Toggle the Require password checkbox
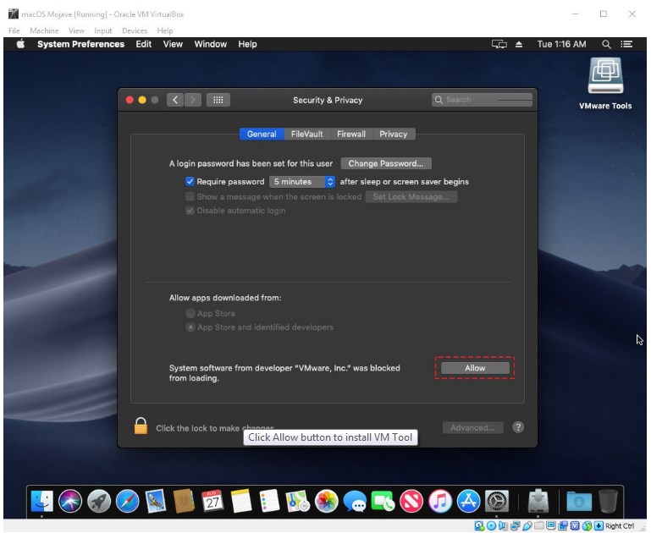The width and height of the screenshot is (651, 533). (x=190, y=181)
